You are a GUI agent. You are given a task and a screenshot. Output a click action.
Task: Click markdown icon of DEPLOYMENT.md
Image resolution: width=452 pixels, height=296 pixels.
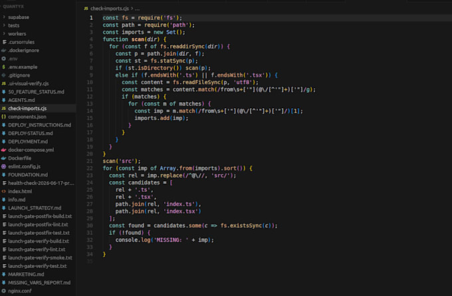click(4, 141)
